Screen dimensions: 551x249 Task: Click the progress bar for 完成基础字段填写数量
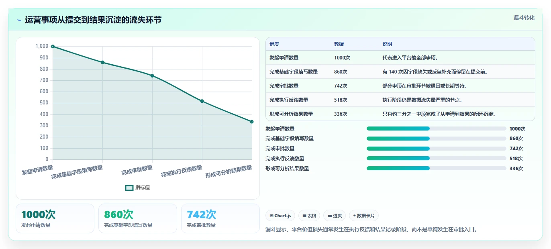(x=436, y=139)
